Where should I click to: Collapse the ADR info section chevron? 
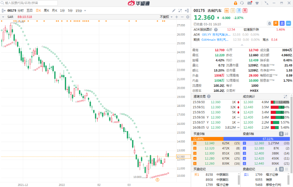tap(242, 45)
